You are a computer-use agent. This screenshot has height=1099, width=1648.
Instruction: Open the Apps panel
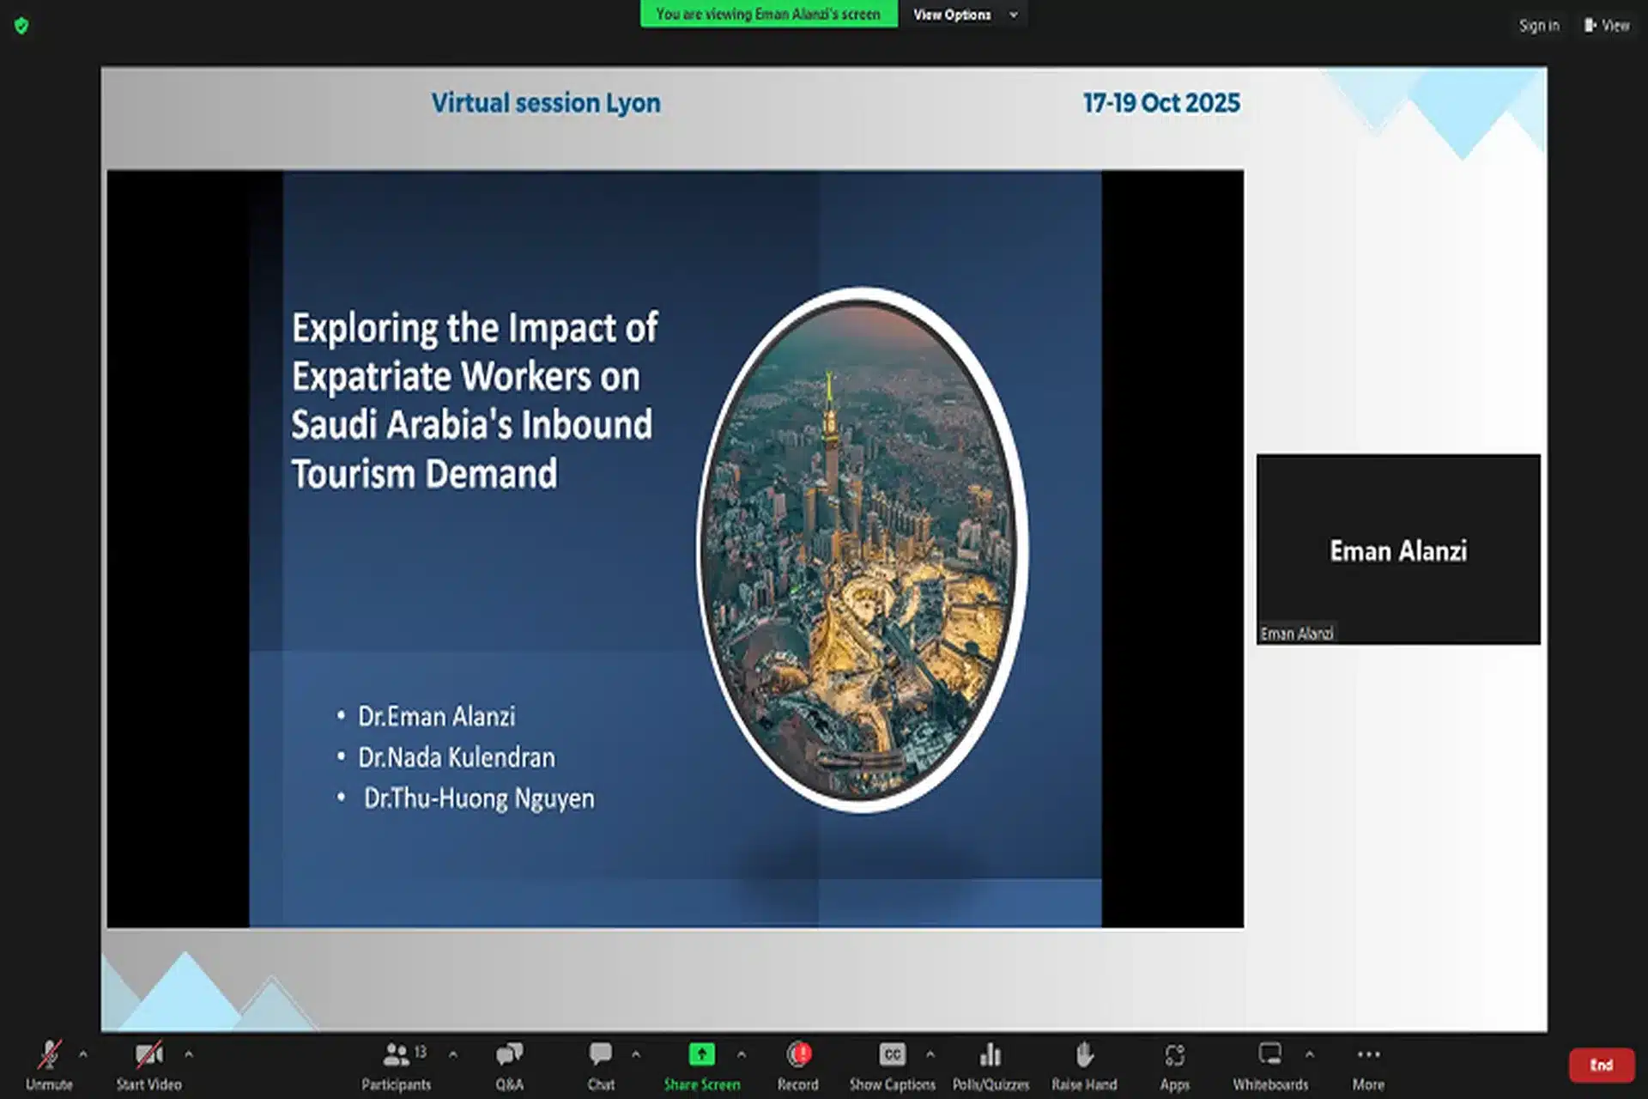pos(1174,1055)
